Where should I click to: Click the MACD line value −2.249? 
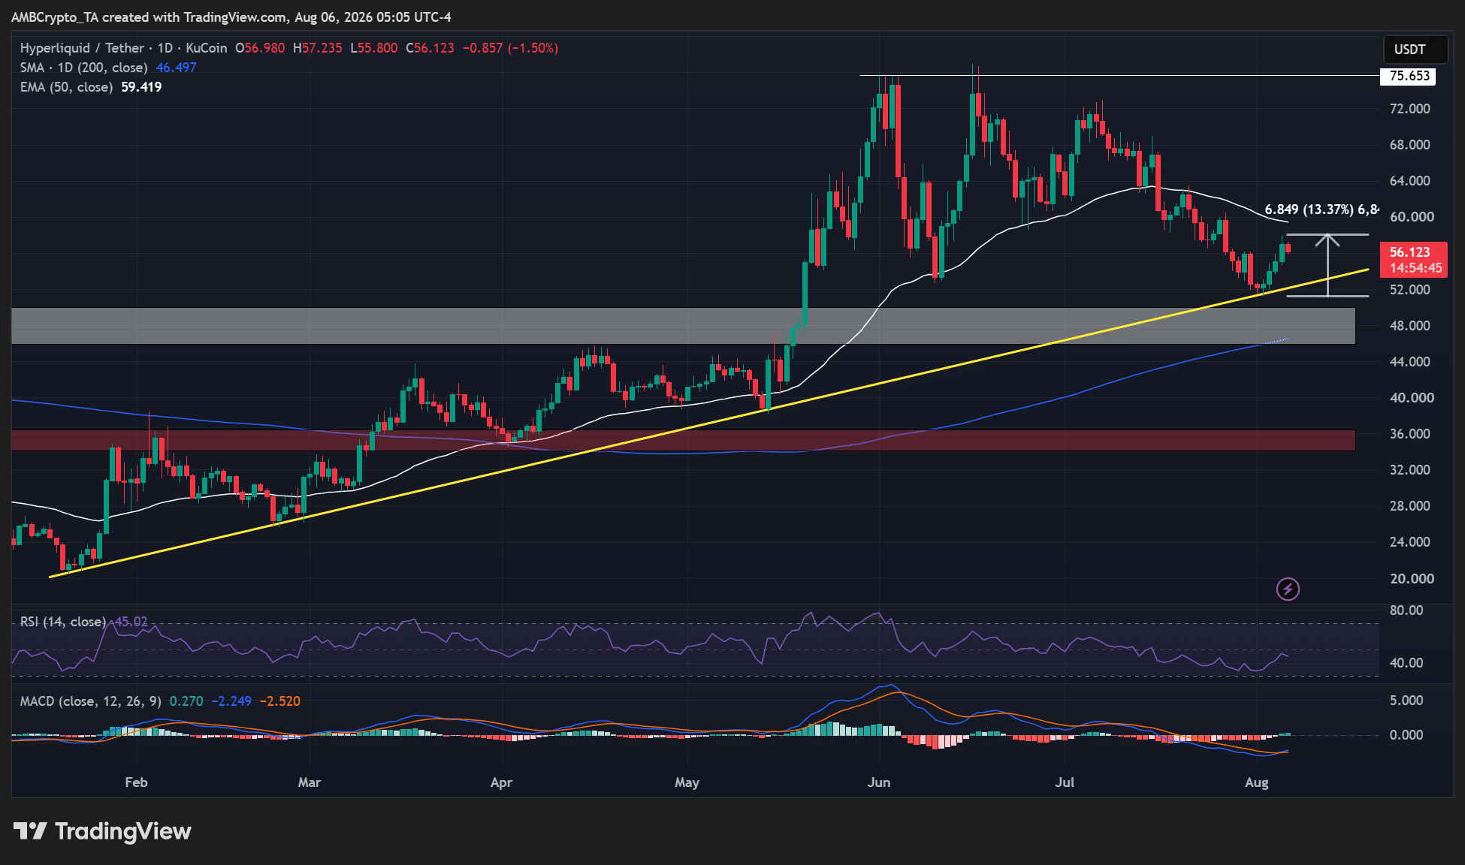coord(231,701)
